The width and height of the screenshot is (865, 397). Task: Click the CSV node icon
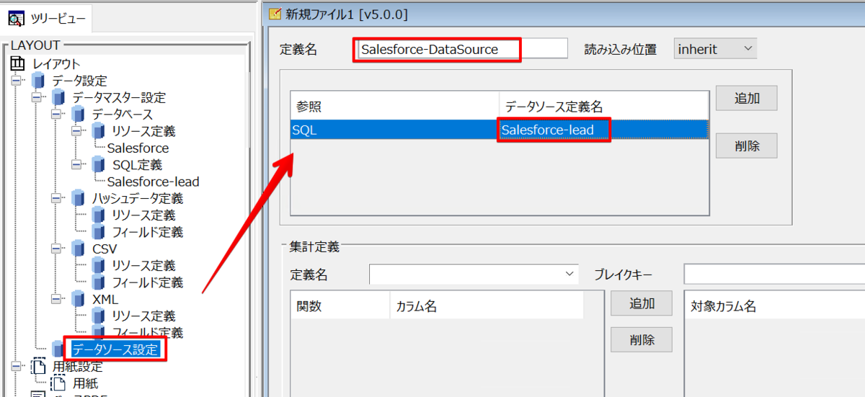(x=78, y=249)
